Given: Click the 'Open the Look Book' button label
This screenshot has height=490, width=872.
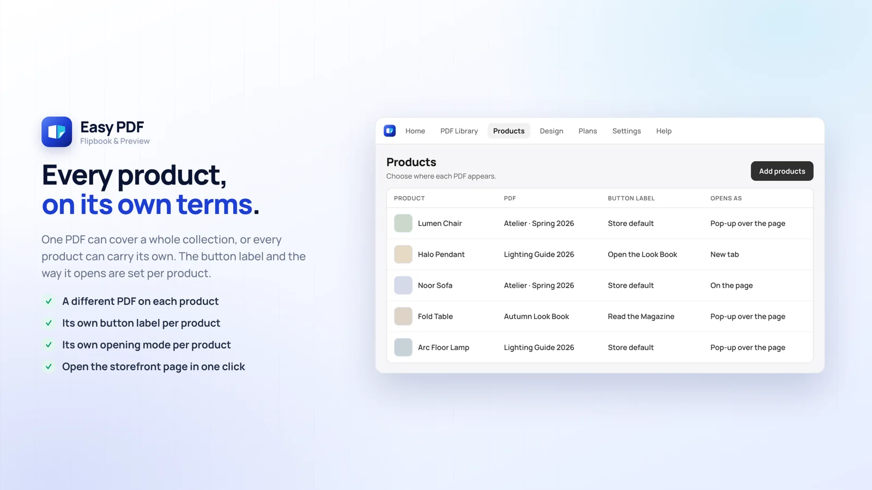Looking at the screenshot, I should click(643, 254).
